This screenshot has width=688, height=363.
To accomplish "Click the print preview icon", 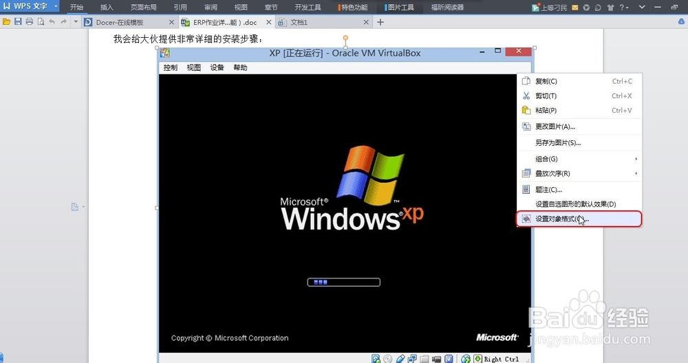I will click(41, 21).
